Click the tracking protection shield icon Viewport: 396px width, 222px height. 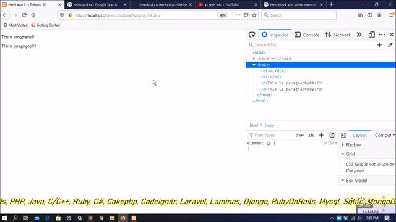coord(62,15)
